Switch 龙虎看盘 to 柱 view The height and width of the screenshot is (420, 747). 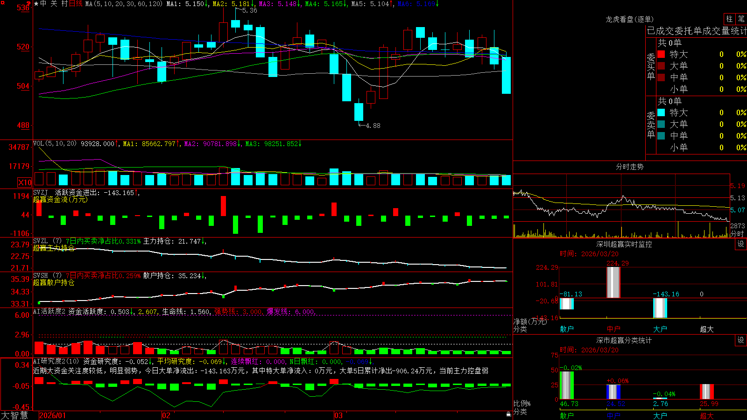tap(729, 19)
